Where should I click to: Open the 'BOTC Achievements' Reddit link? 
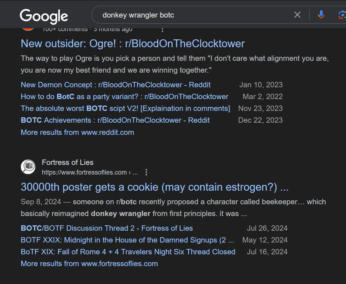pyautogui.click(x=115, y=120)
